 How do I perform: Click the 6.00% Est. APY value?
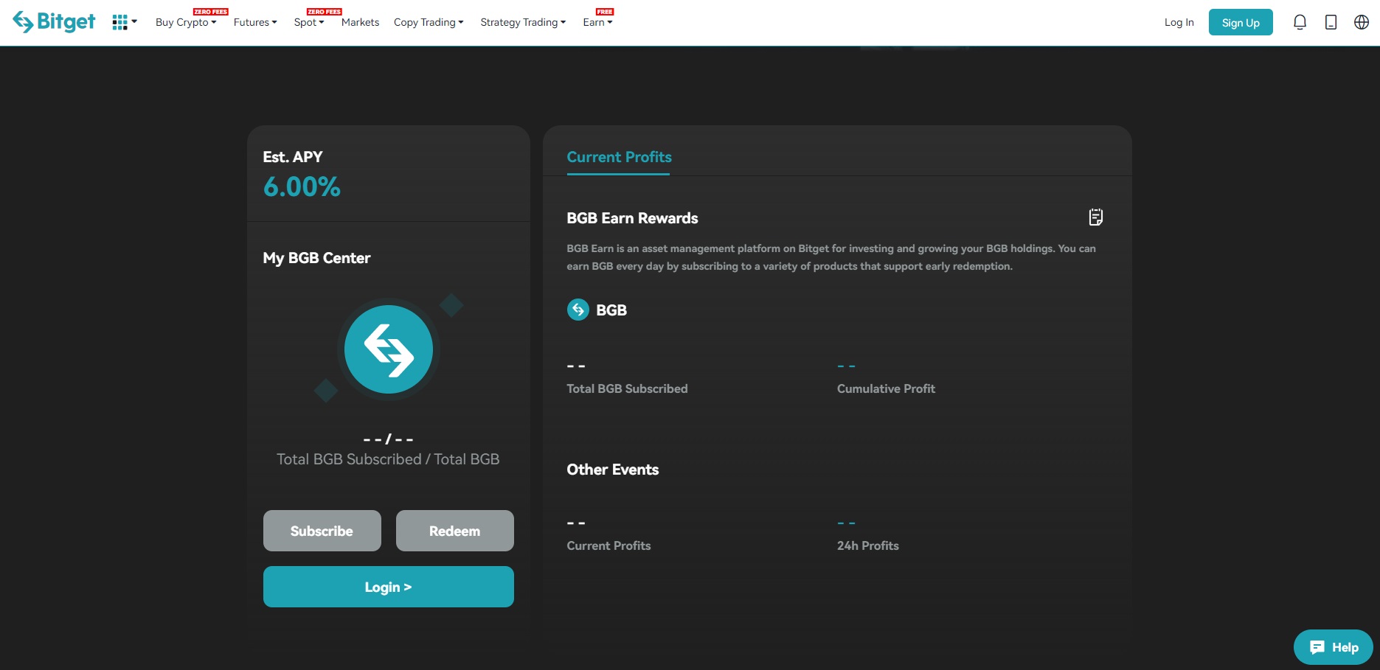[302, 186]
